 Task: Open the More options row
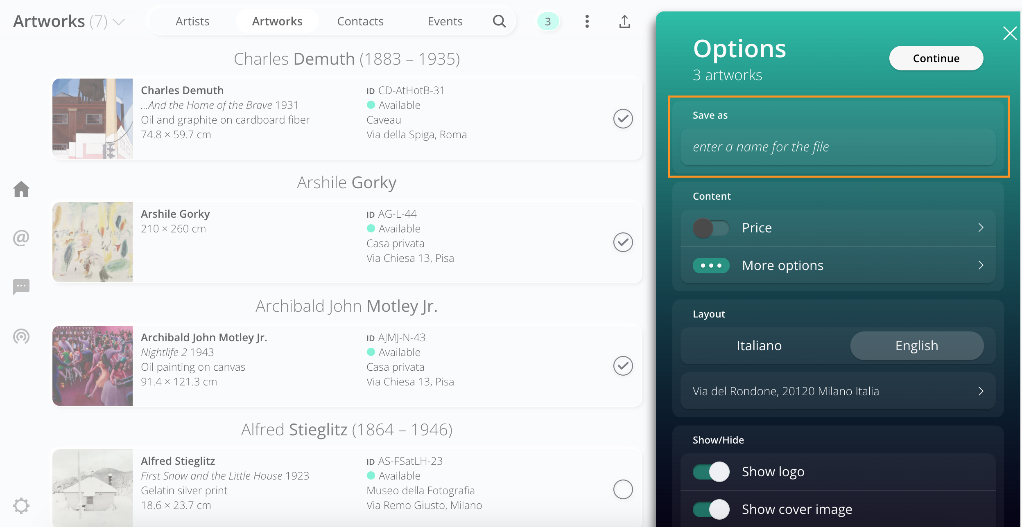[x=838, y=266]
